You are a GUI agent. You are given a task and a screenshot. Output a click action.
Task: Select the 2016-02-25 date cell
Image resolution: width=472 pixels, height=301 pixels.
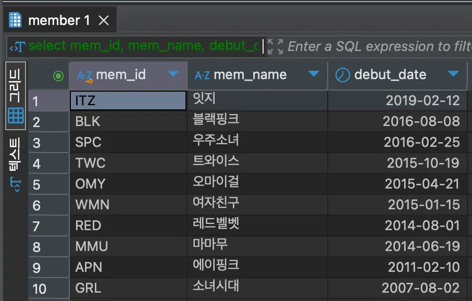click(x=398, y=142)
